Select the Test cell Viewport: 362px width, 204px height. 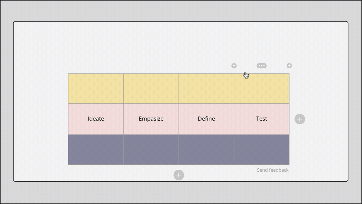coord(262,119)
